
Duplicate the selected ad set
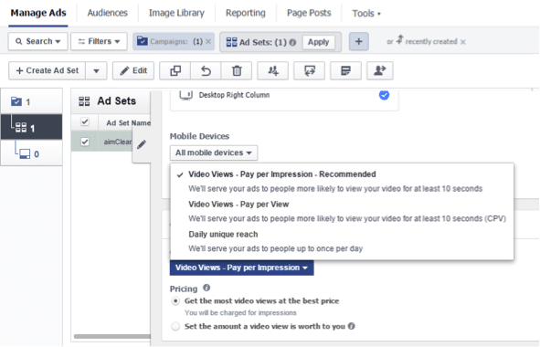(175, 70)
